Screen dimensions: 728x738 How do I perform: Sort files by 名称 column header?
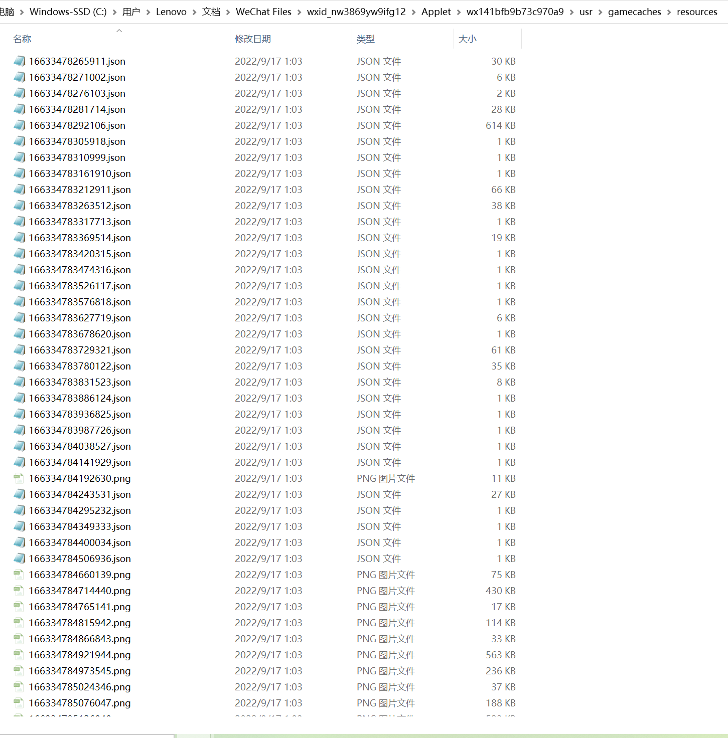pos(22,39)
